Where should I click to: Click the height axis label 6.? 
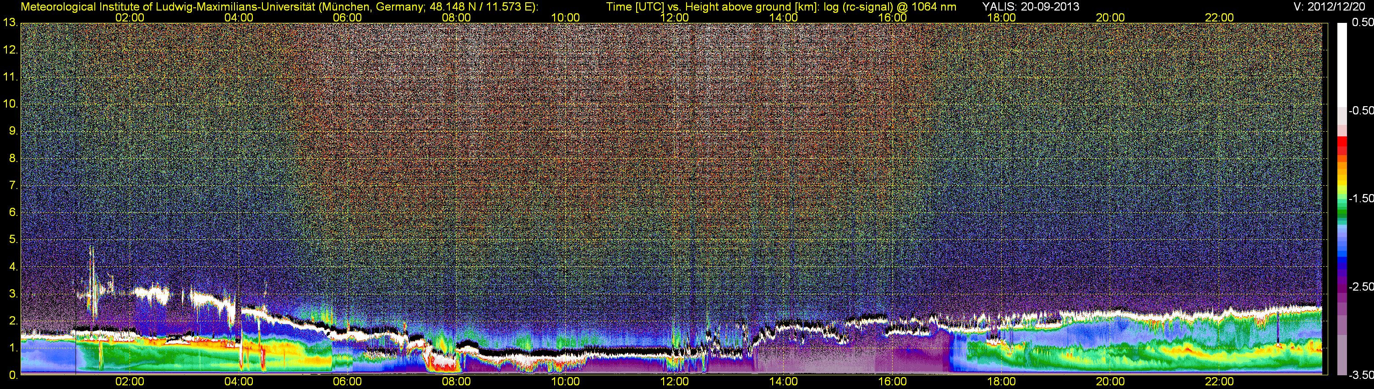point(13,212)
